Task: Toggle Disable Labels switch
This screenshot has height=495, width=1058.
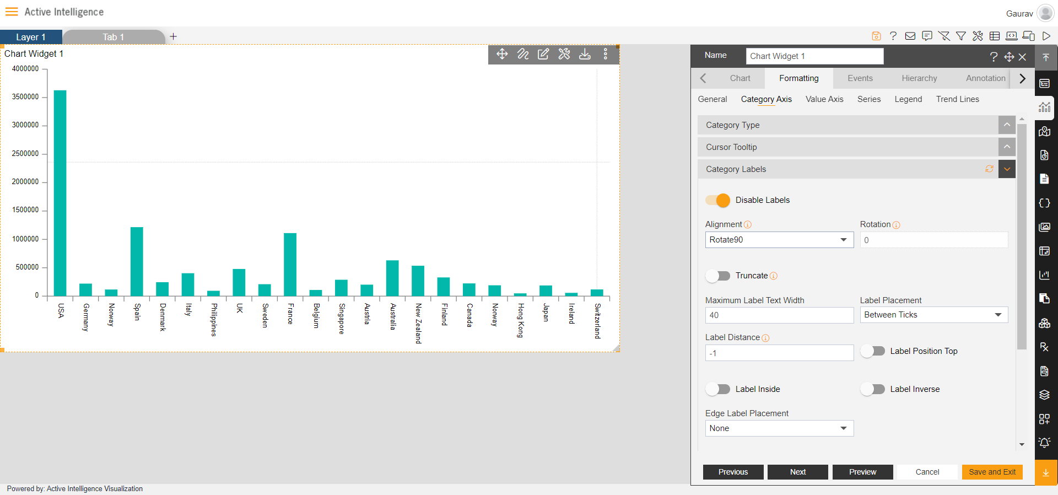Action: [718, 200]
